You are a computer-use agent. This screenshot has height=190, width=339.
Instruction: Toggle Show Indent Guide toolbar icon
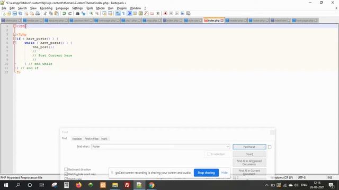point(129,14)
